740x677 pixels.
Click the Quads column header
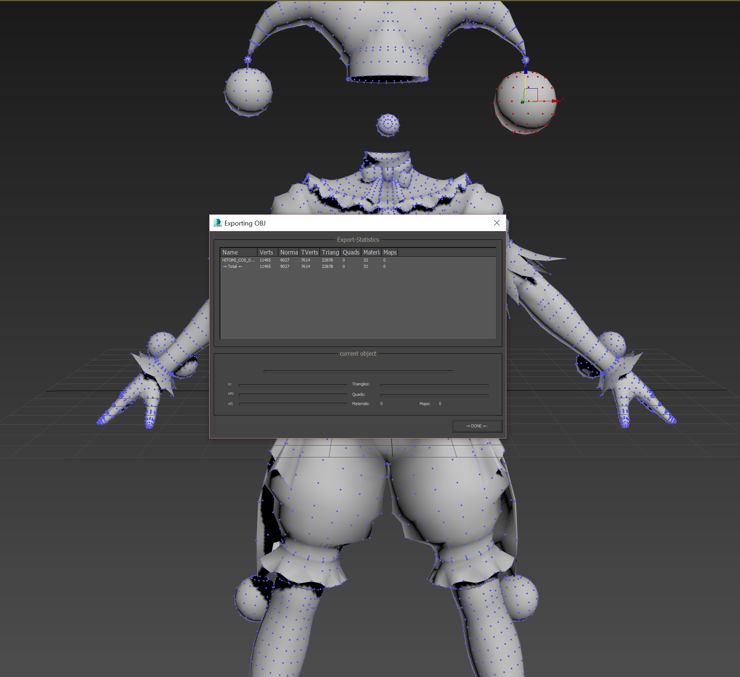coord(351,252)
